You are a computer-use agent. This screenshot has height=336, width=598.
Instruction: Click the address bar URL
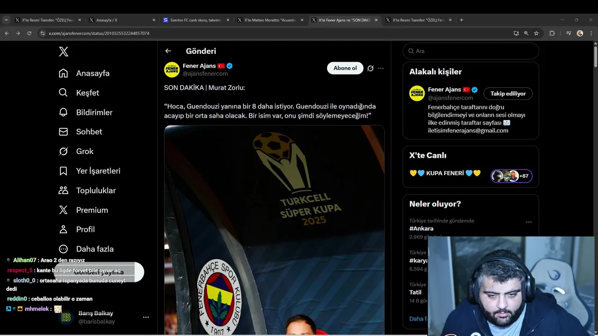tap(99, 34)
